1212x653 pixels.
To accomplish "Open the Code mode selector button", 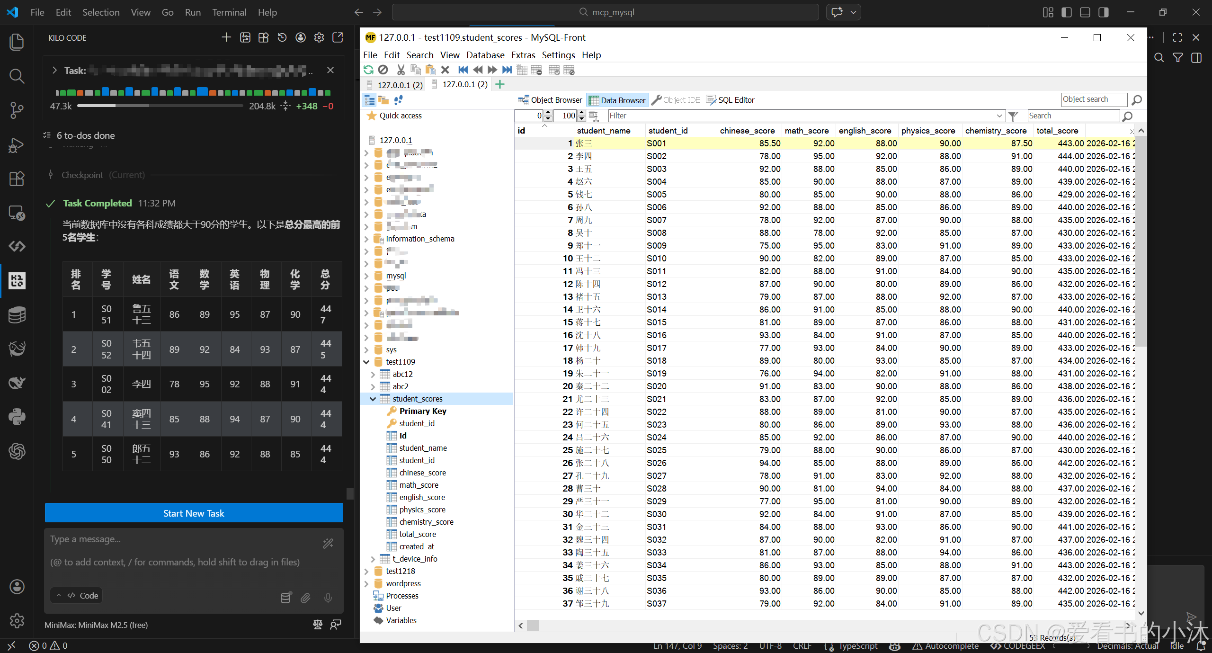I will 77,596.
